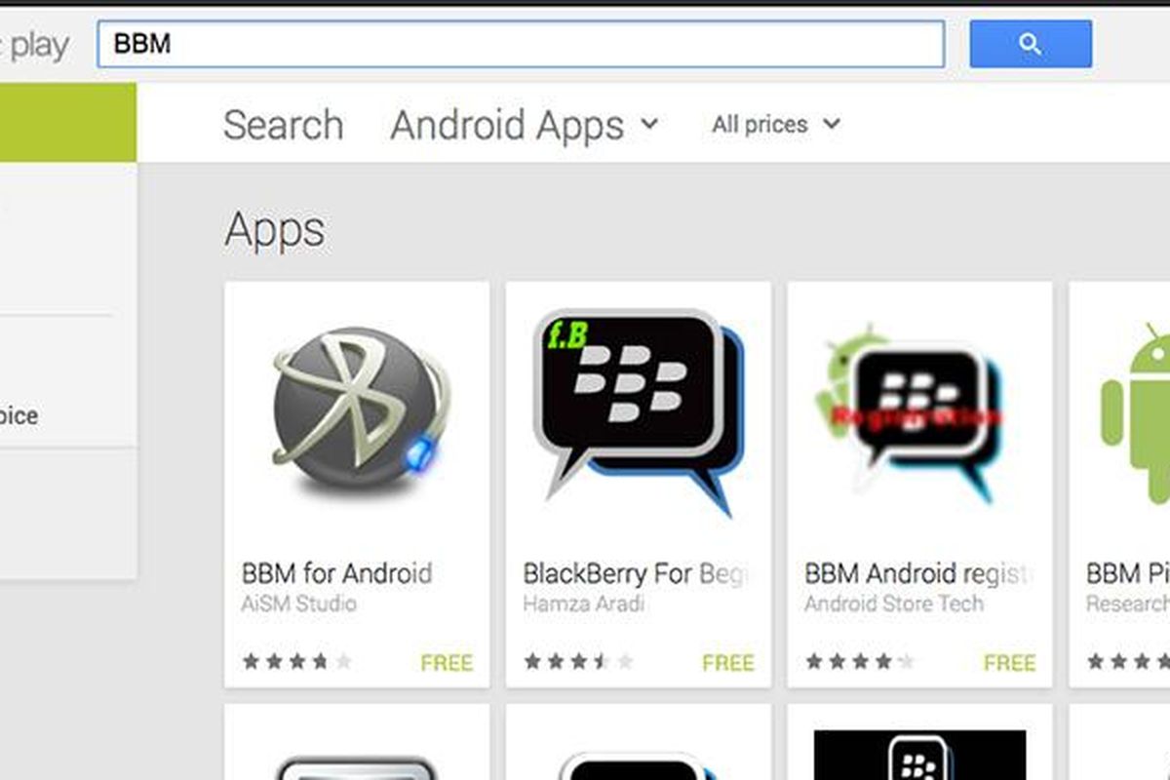Click the BBM search input field

[521, 44]
